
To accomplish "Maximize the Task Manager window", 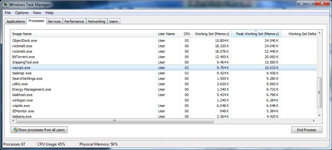I will [x=310, y=3].
